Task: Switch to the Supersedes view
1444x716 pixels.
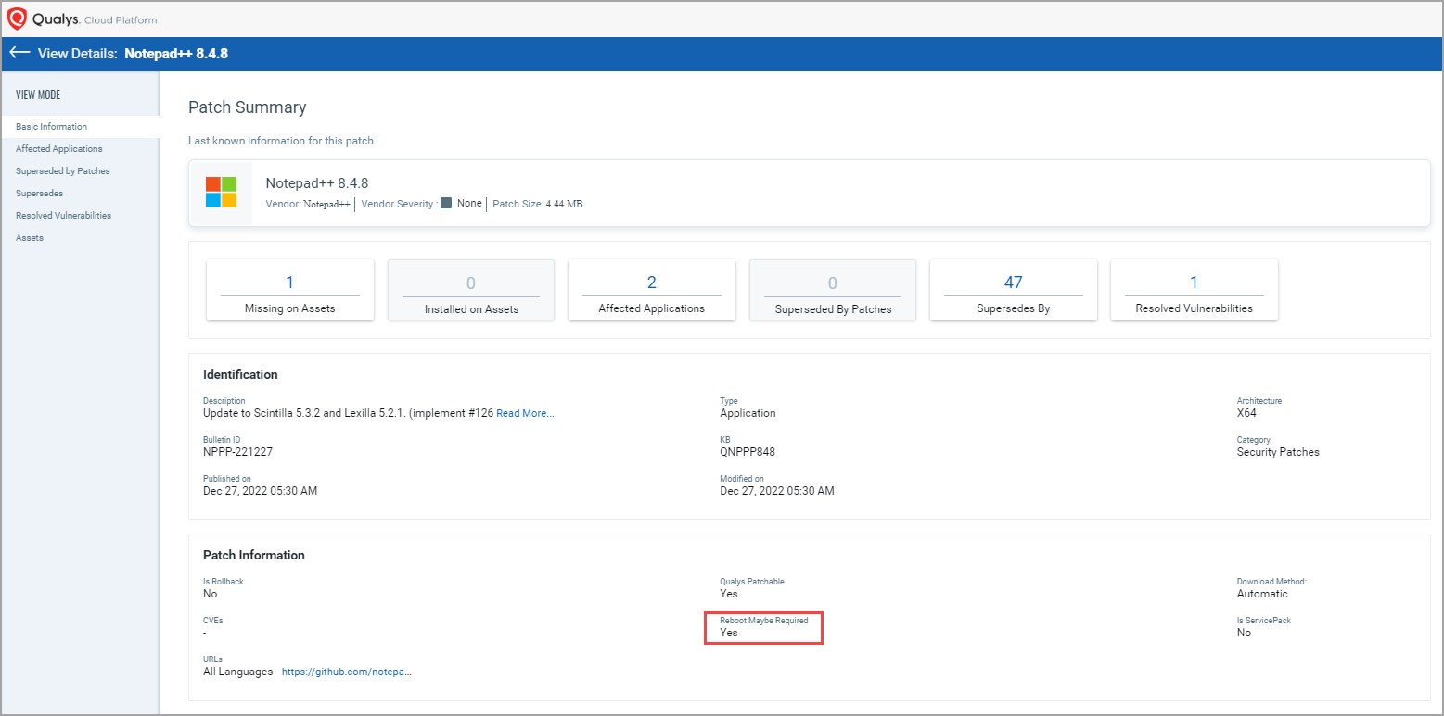Action: click(x=40, y=194)
